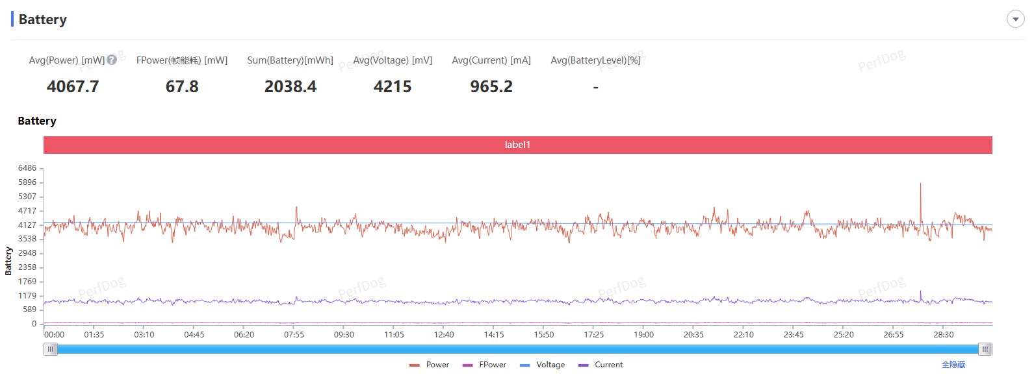Click the tallest Power spike in the chart

pyautogui.click(x=920, y=185)
